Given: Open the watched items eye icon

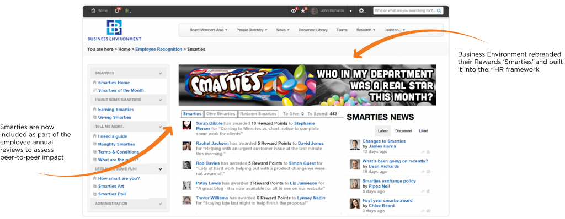Looking at the screenshot, I should click(x=294, y=11).
